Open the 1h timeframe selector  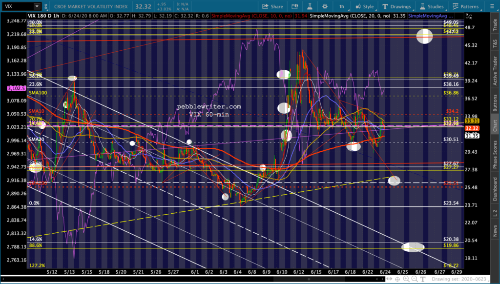[x=342, y=6]
